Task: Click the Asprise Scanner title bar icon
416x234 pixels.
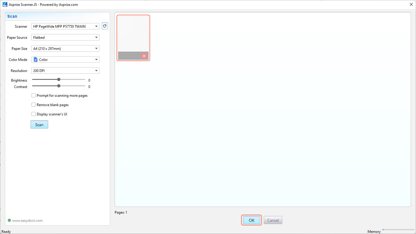Action: (x=5, y=4)
